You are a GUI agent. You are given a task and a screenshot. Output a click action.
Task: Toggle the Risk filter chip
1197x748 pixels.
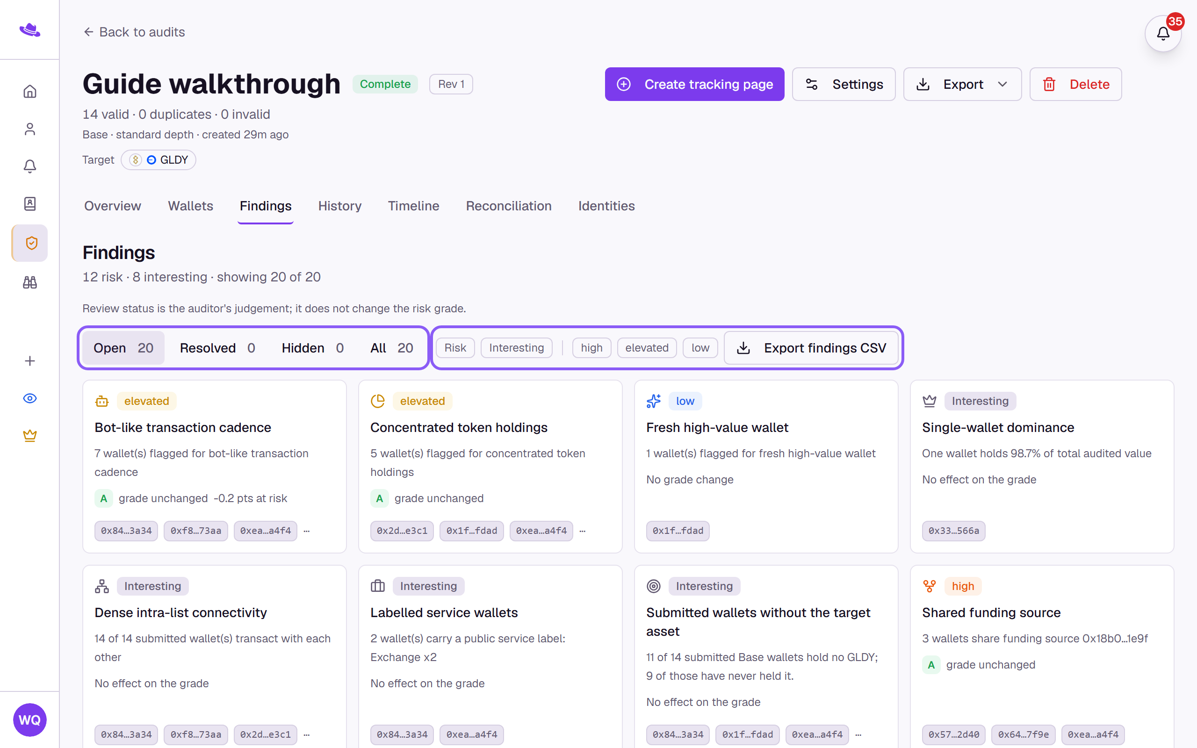coord(455,348)
